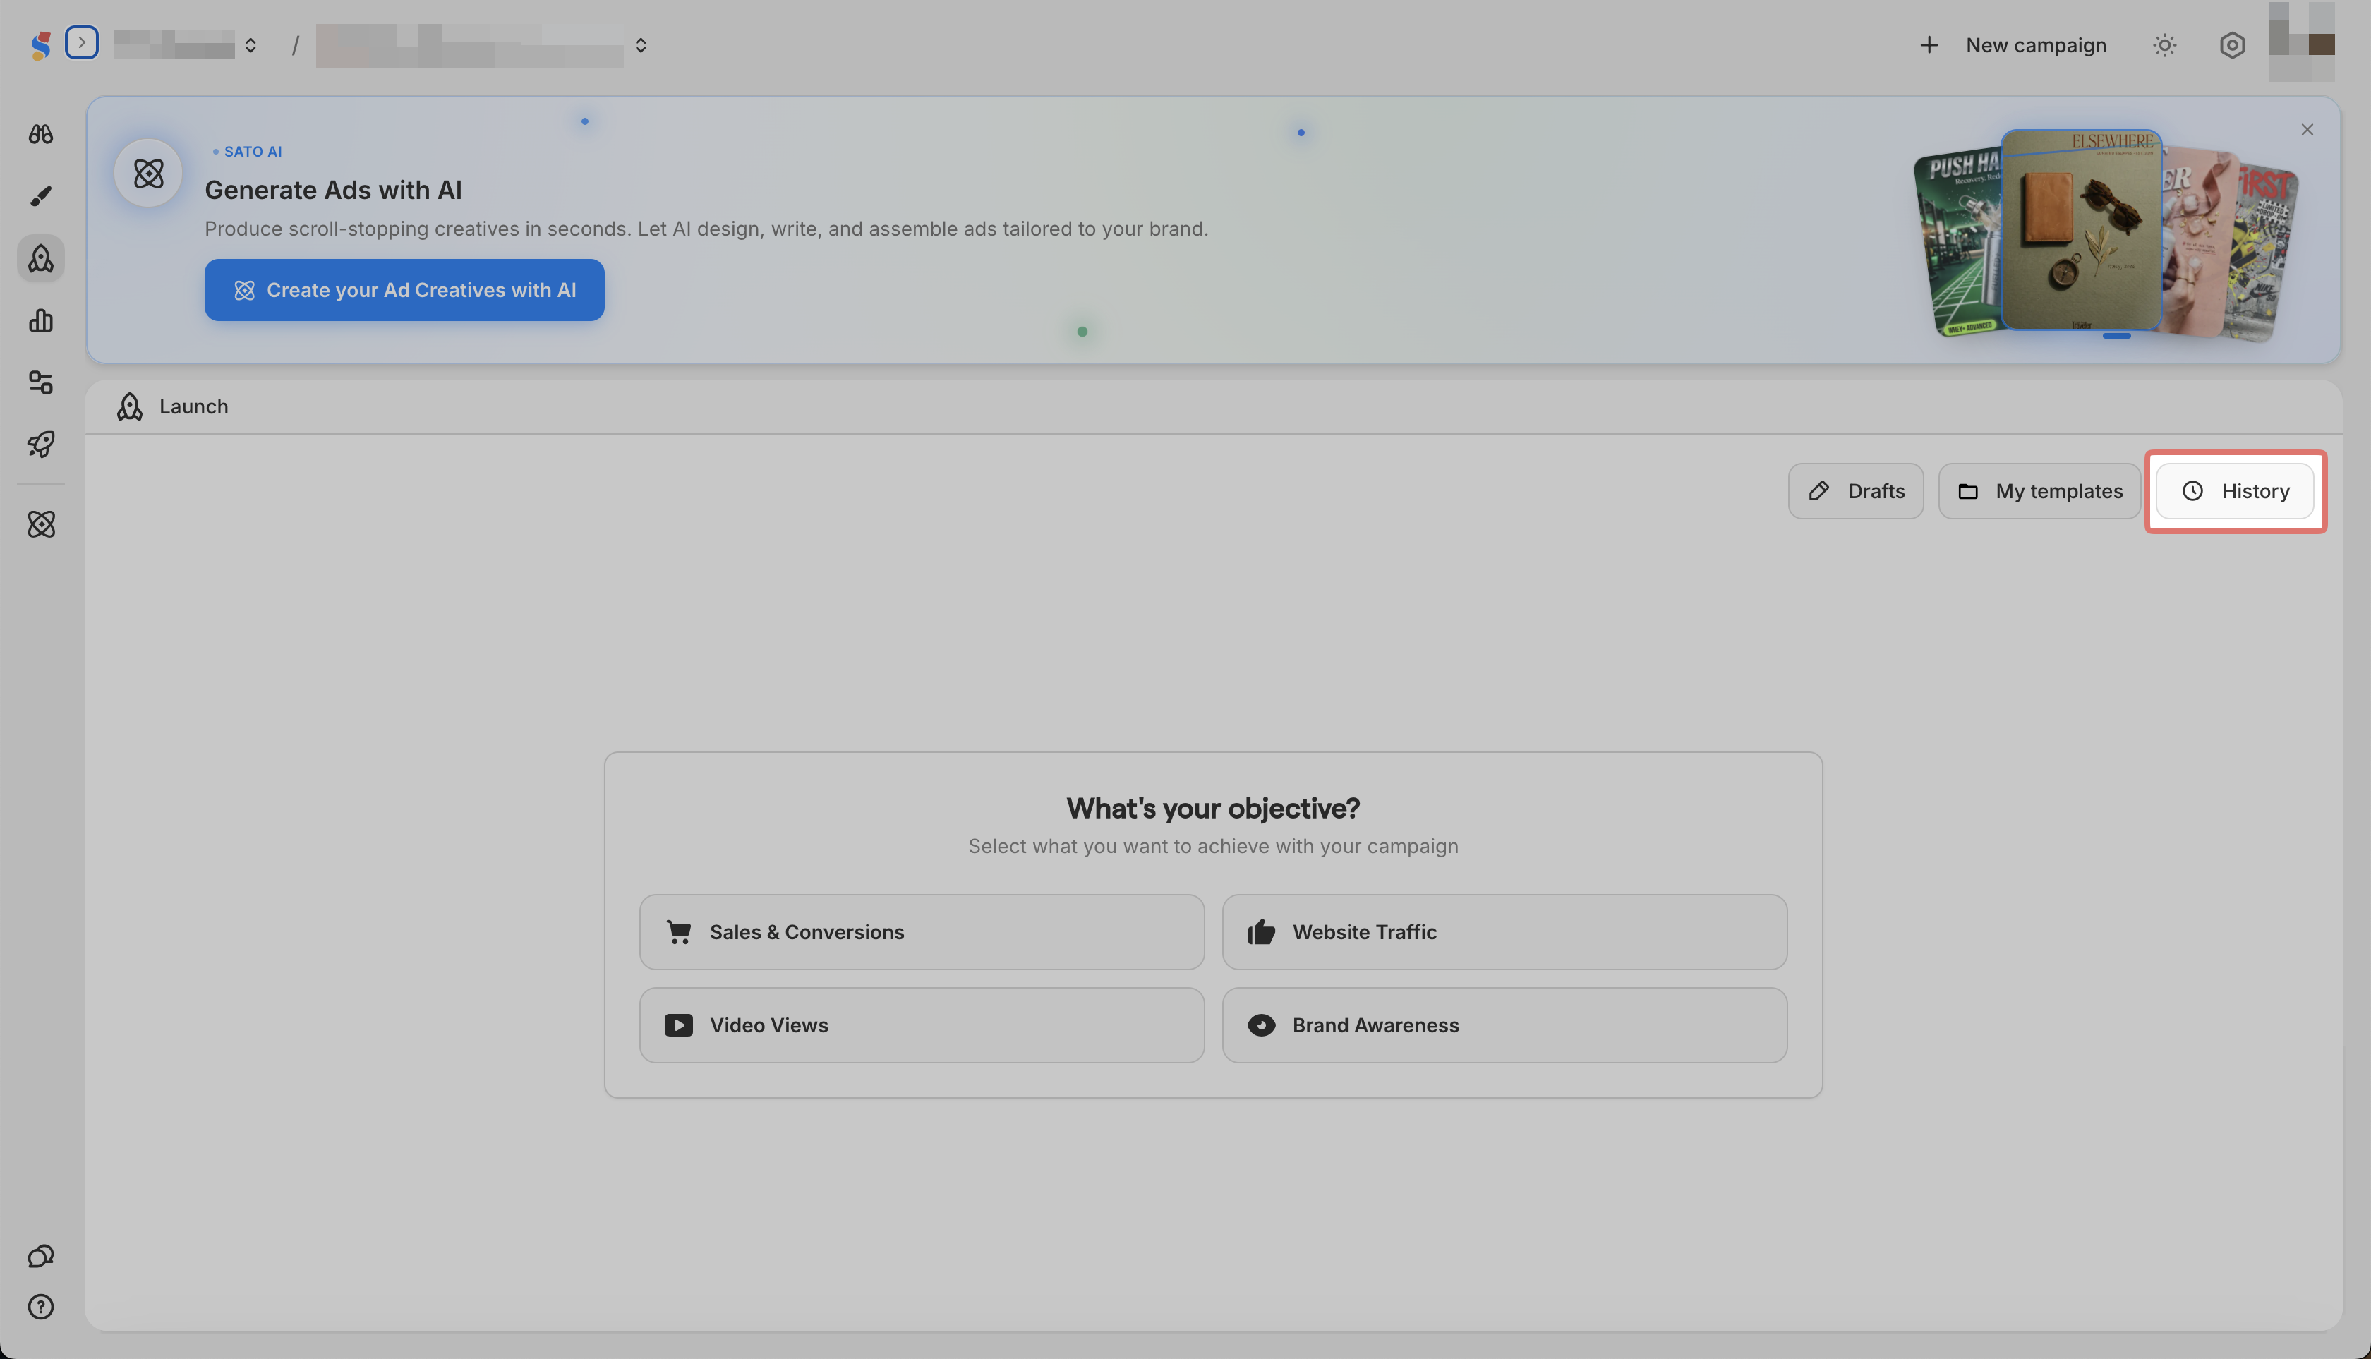
Task: Open the Drafts tab
Action: (x=1854, y=491)
